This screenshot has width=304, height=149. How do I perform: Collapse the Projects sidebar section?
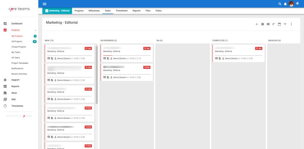coord(35,30)
